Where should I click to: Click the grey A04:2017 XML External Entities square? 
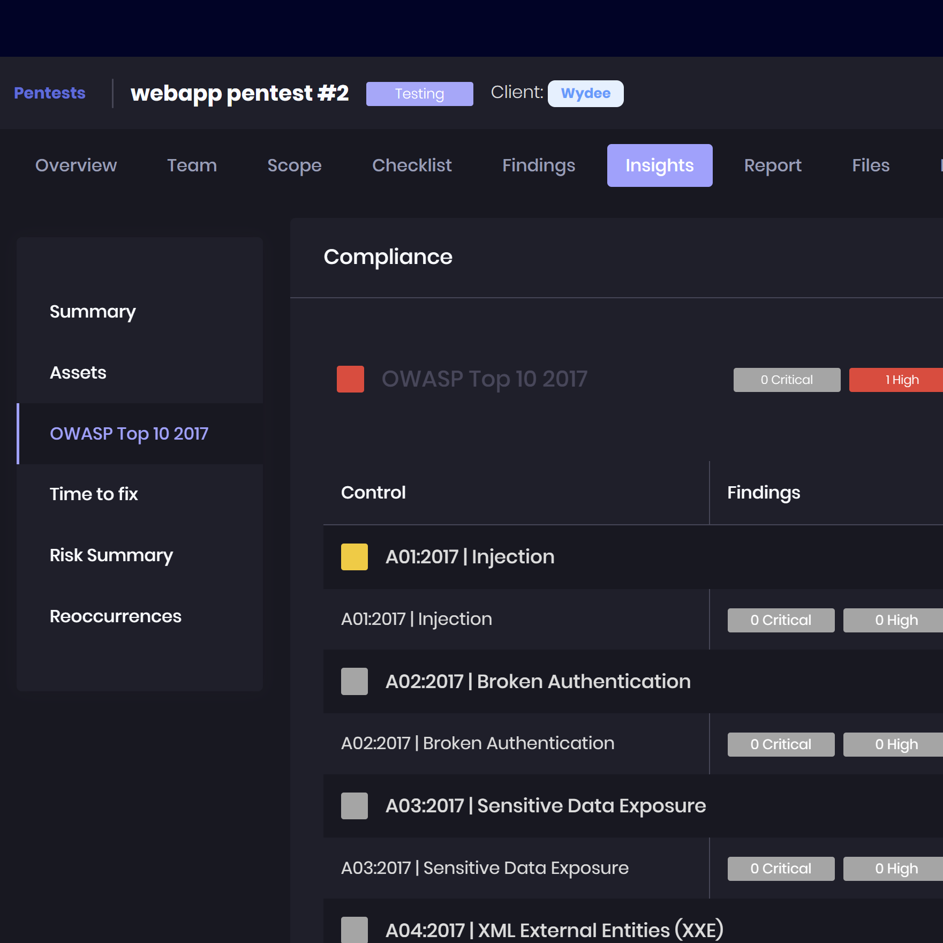tap(354, 930)
